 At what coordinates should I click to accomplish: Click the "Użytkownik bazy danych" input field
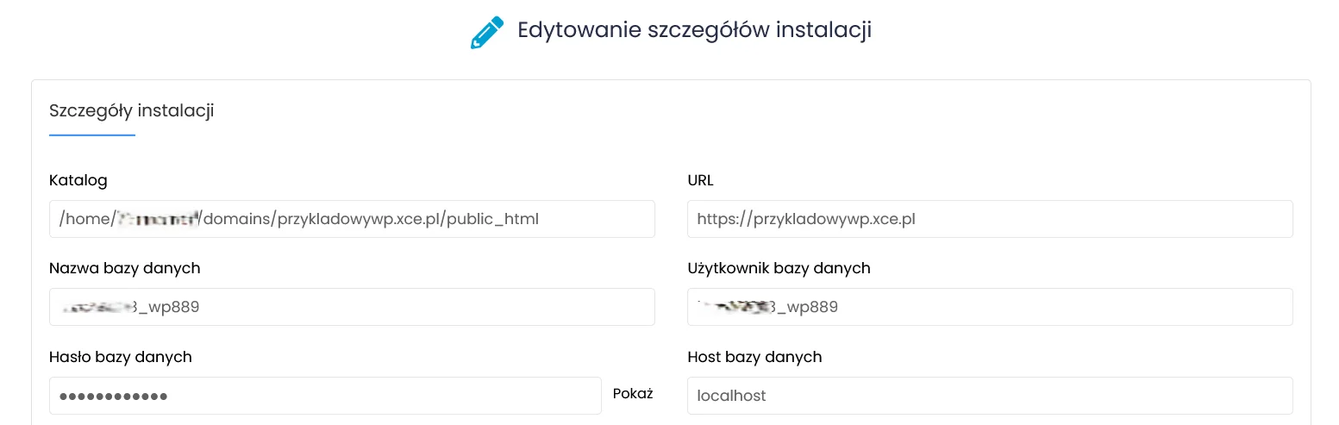coord(989,307)
